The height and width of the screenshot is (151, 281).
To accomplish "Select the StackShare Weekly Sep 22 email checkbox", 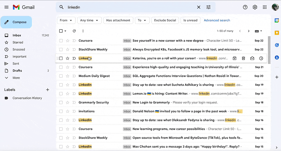I will [61, 49].
